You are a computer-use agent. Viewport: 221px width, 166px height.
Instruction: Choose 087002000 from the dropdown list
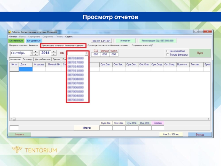click(x=76, y=100)
